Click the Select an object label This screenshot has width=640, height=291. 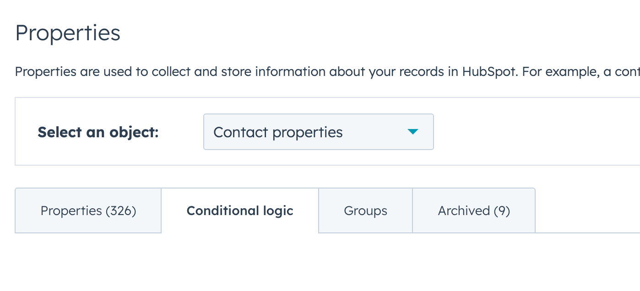tap(98, 132)
